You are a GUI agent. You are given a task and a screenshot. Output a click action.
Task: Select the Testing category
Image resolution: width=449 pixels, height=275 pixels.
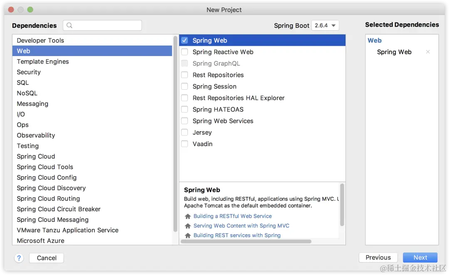click(92, 146)
